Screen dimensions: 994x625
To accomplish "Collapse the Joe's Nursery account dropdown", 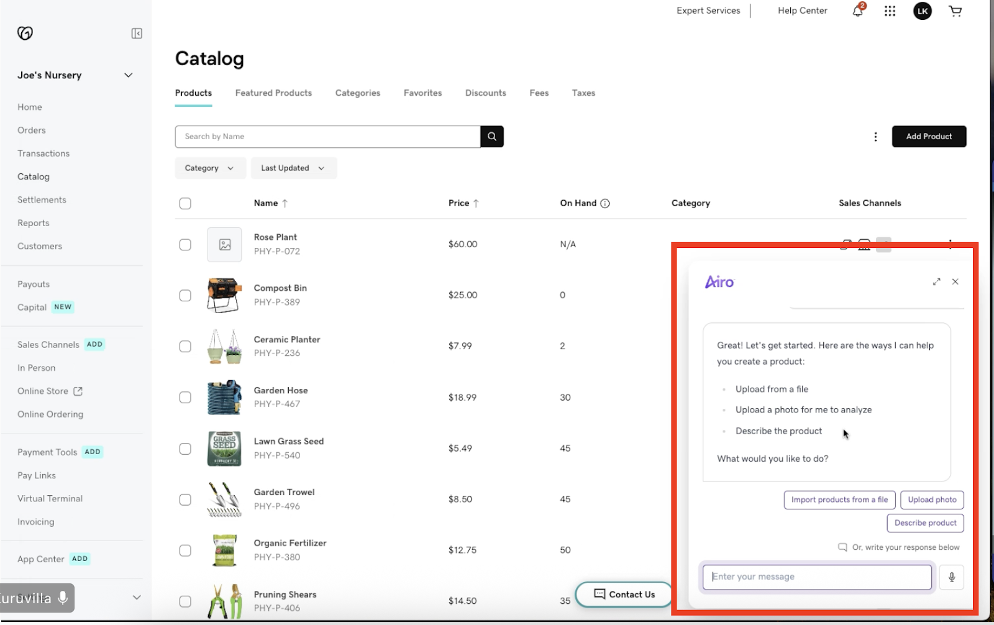I will [x=128, y=75].
